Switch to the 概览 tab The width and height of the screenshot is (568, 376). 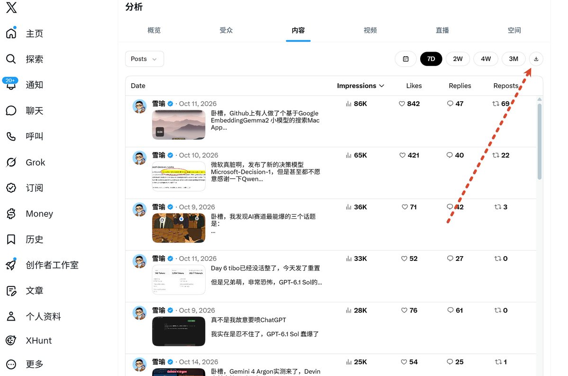coord(154,30)
